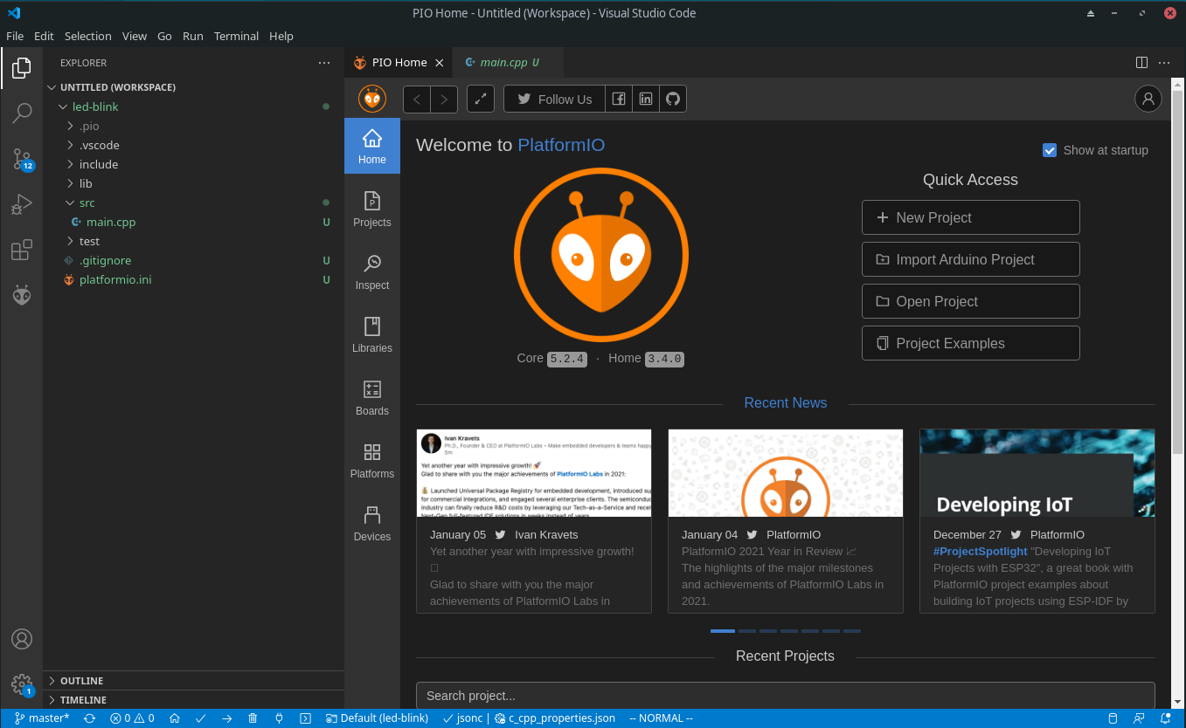This screenshot has height=728, width=1186.
Task: Open PlatformIO GitHub icon
Action: 673,100
